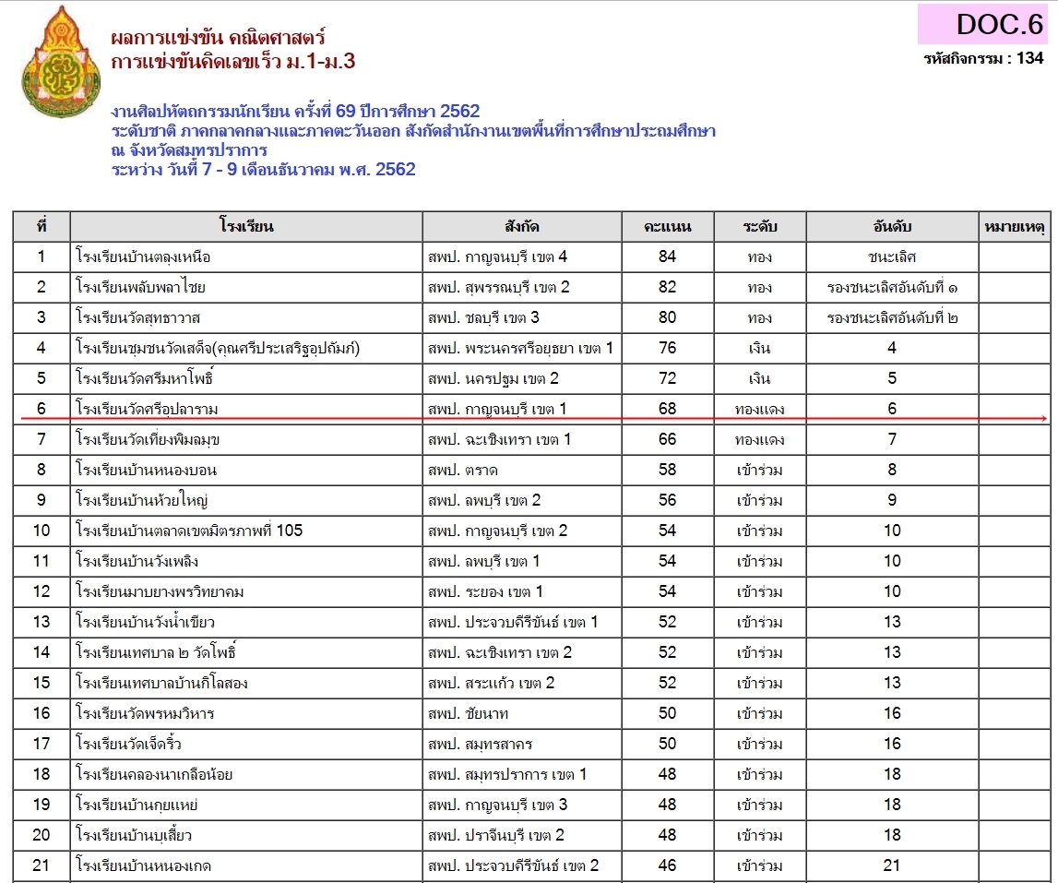Viewport: 1058px width, 883px height.
Task: Click affiliation สพป. ชัยนาท
Action: click(468, 713)
